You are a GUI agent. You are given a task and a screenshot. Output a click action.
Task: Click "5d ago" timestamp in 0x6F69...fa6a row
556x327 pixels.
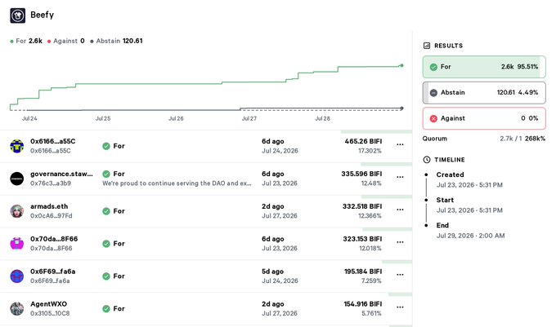tap(272, 272)
